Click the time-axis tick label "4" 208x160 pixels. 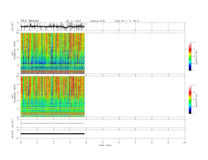tap(86, 142)
